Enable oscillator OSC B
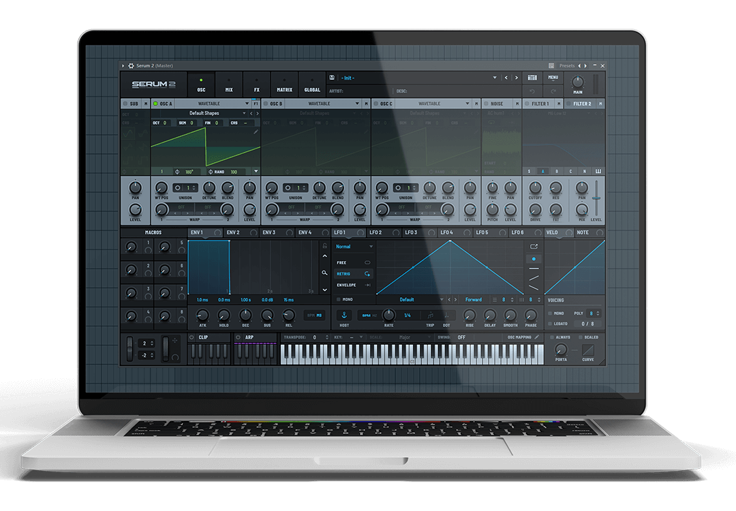 pos(266,104)
